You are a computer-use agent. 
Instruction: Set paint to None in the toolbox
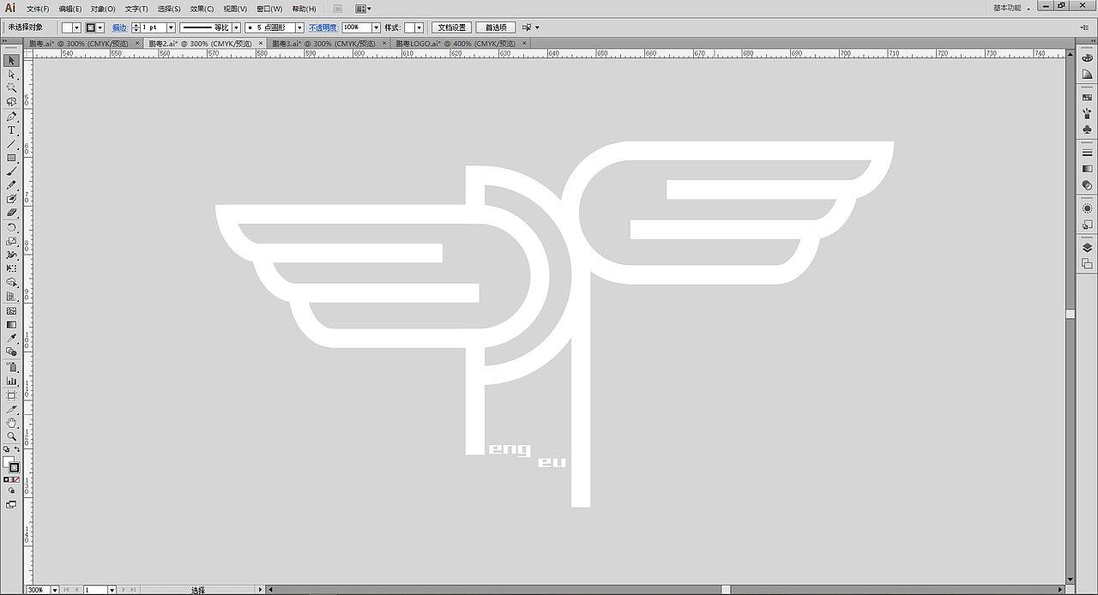17,480
